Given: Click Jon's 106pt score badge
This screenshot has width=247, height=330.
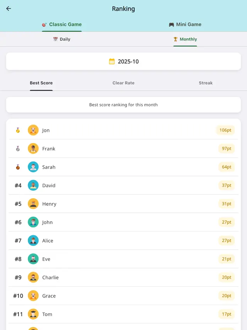Looking at the screenshot, I should coord(225,130).
